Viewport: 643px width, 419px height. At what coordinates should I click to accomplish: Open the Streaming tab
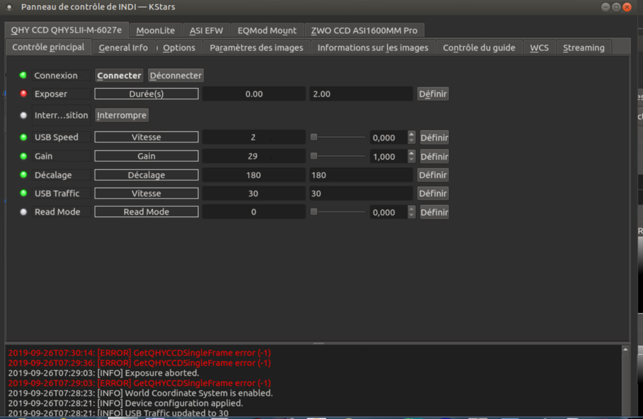coord(584,48)
